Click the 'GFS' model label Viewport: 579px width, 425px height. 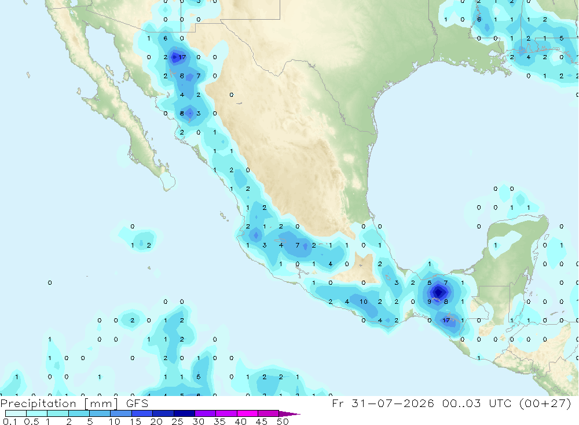coord(137,403)
